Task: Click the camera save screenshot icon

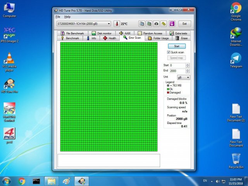Action: tap(156, 24)
